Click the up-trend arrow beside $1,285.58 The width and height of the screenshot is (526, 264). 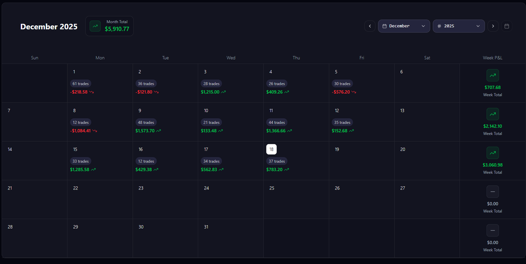tap(93, 169)
